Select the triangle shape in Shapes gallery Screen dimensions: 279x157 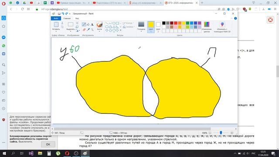point(114,27)
